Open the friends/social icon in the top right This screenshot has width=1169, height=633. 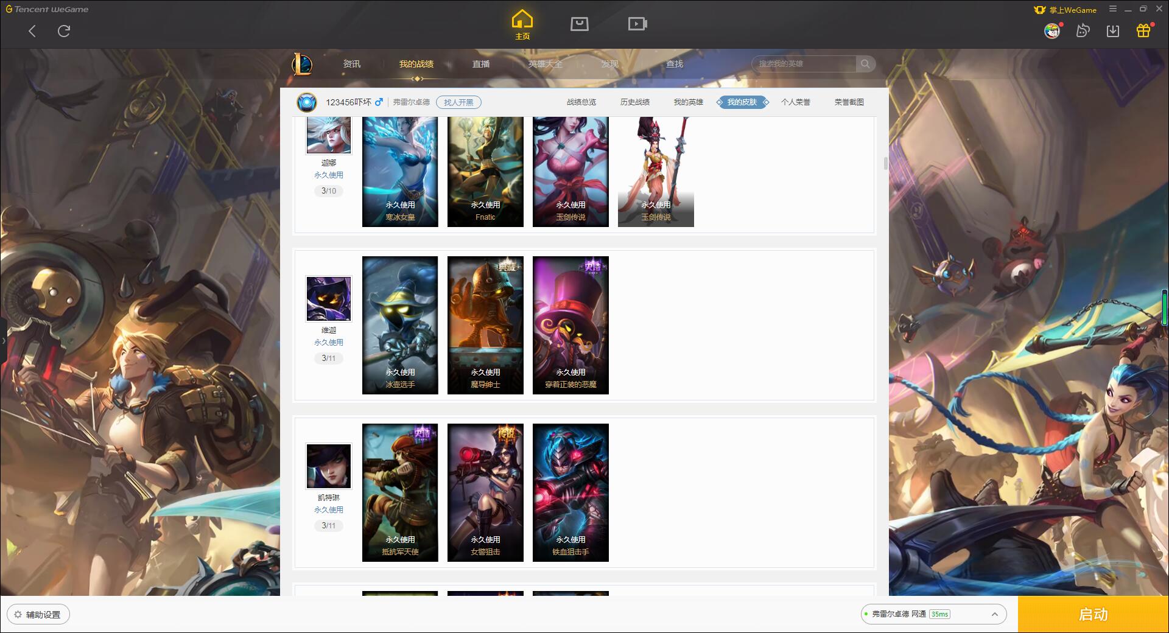(1083, 30)
